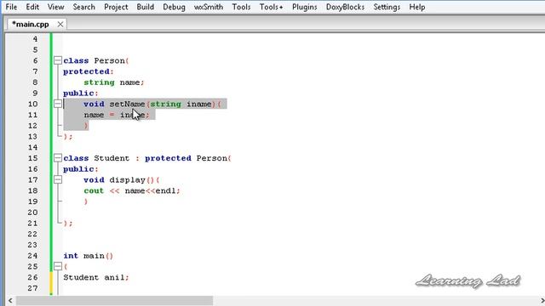Open the Help menu
The image size is (545, 306).
416,7
